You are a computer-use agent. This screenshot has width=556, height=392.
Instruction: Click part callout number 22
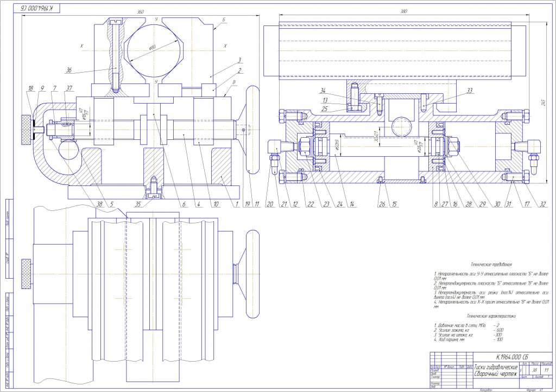pos(311,204)
